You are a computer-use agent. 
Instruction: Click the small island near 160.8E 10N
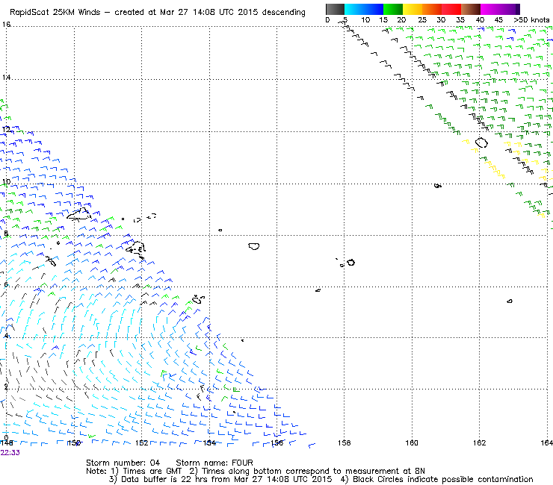(438, 186)
